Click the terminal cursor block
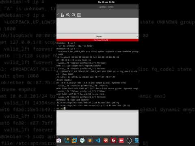195x146 pixels. coord(65,108)
